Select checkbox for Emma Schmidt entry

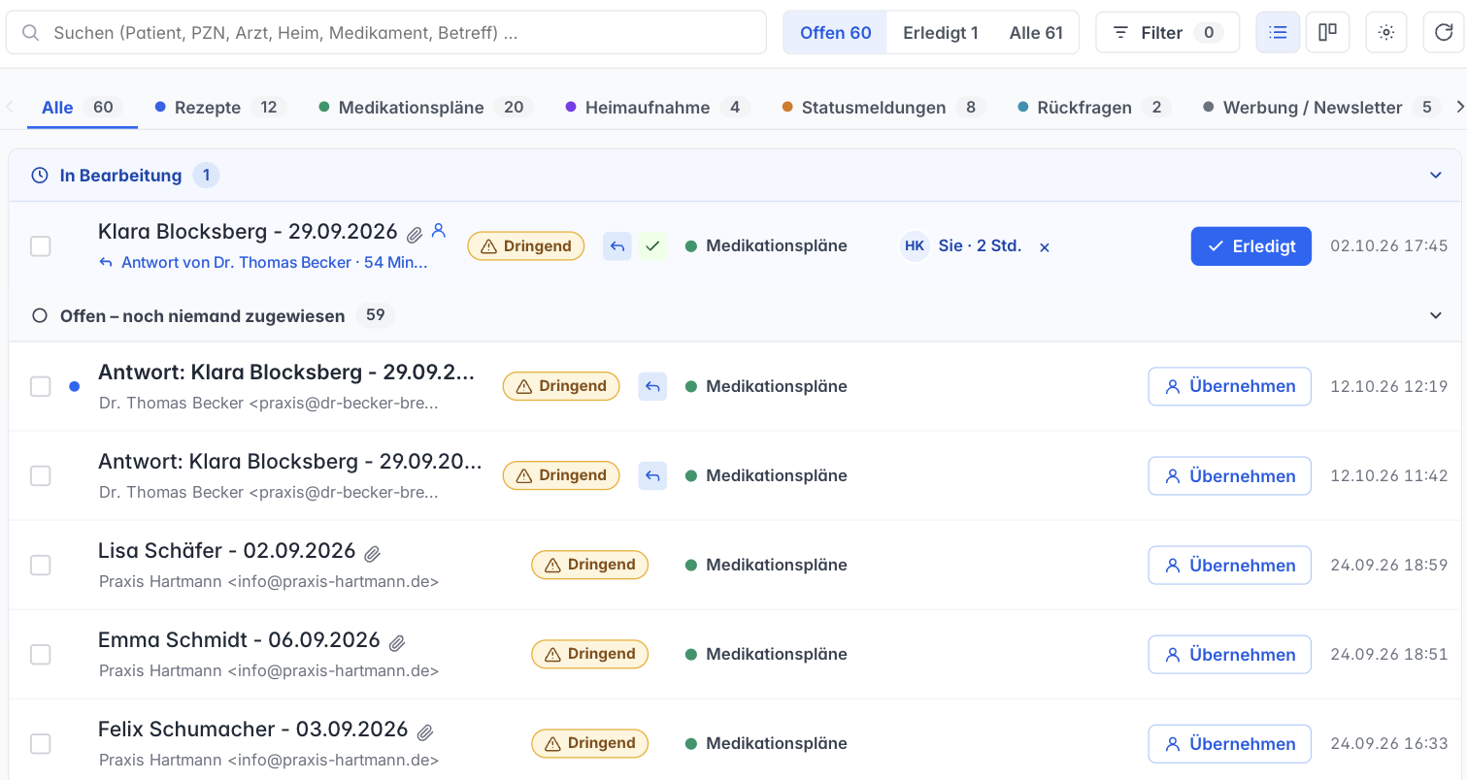click(x=40, y=654)
